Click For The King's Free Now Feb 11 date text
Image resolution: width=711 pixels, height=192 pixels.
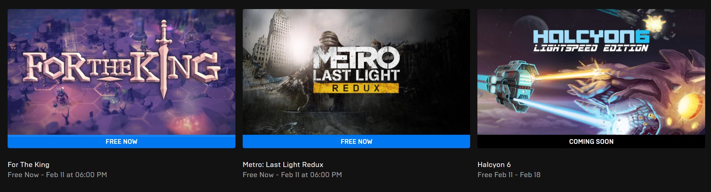point(57,175)
